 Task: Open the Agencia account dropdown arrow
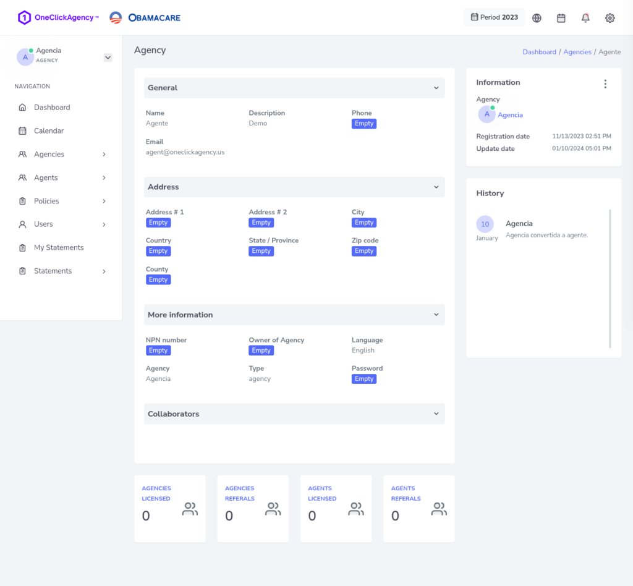[108, 57]
